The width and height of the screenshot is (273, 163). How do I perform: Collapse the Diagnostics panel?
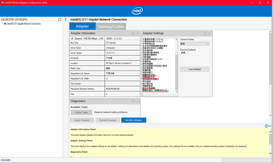pos(138,101)
